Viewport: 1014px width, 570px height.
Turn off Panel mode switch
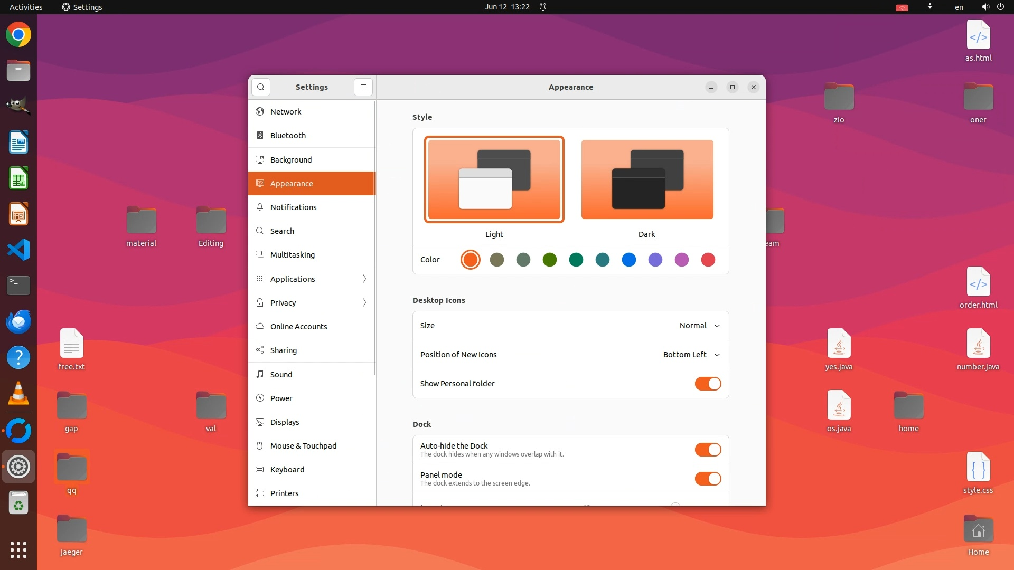click(x=708, y=479)
